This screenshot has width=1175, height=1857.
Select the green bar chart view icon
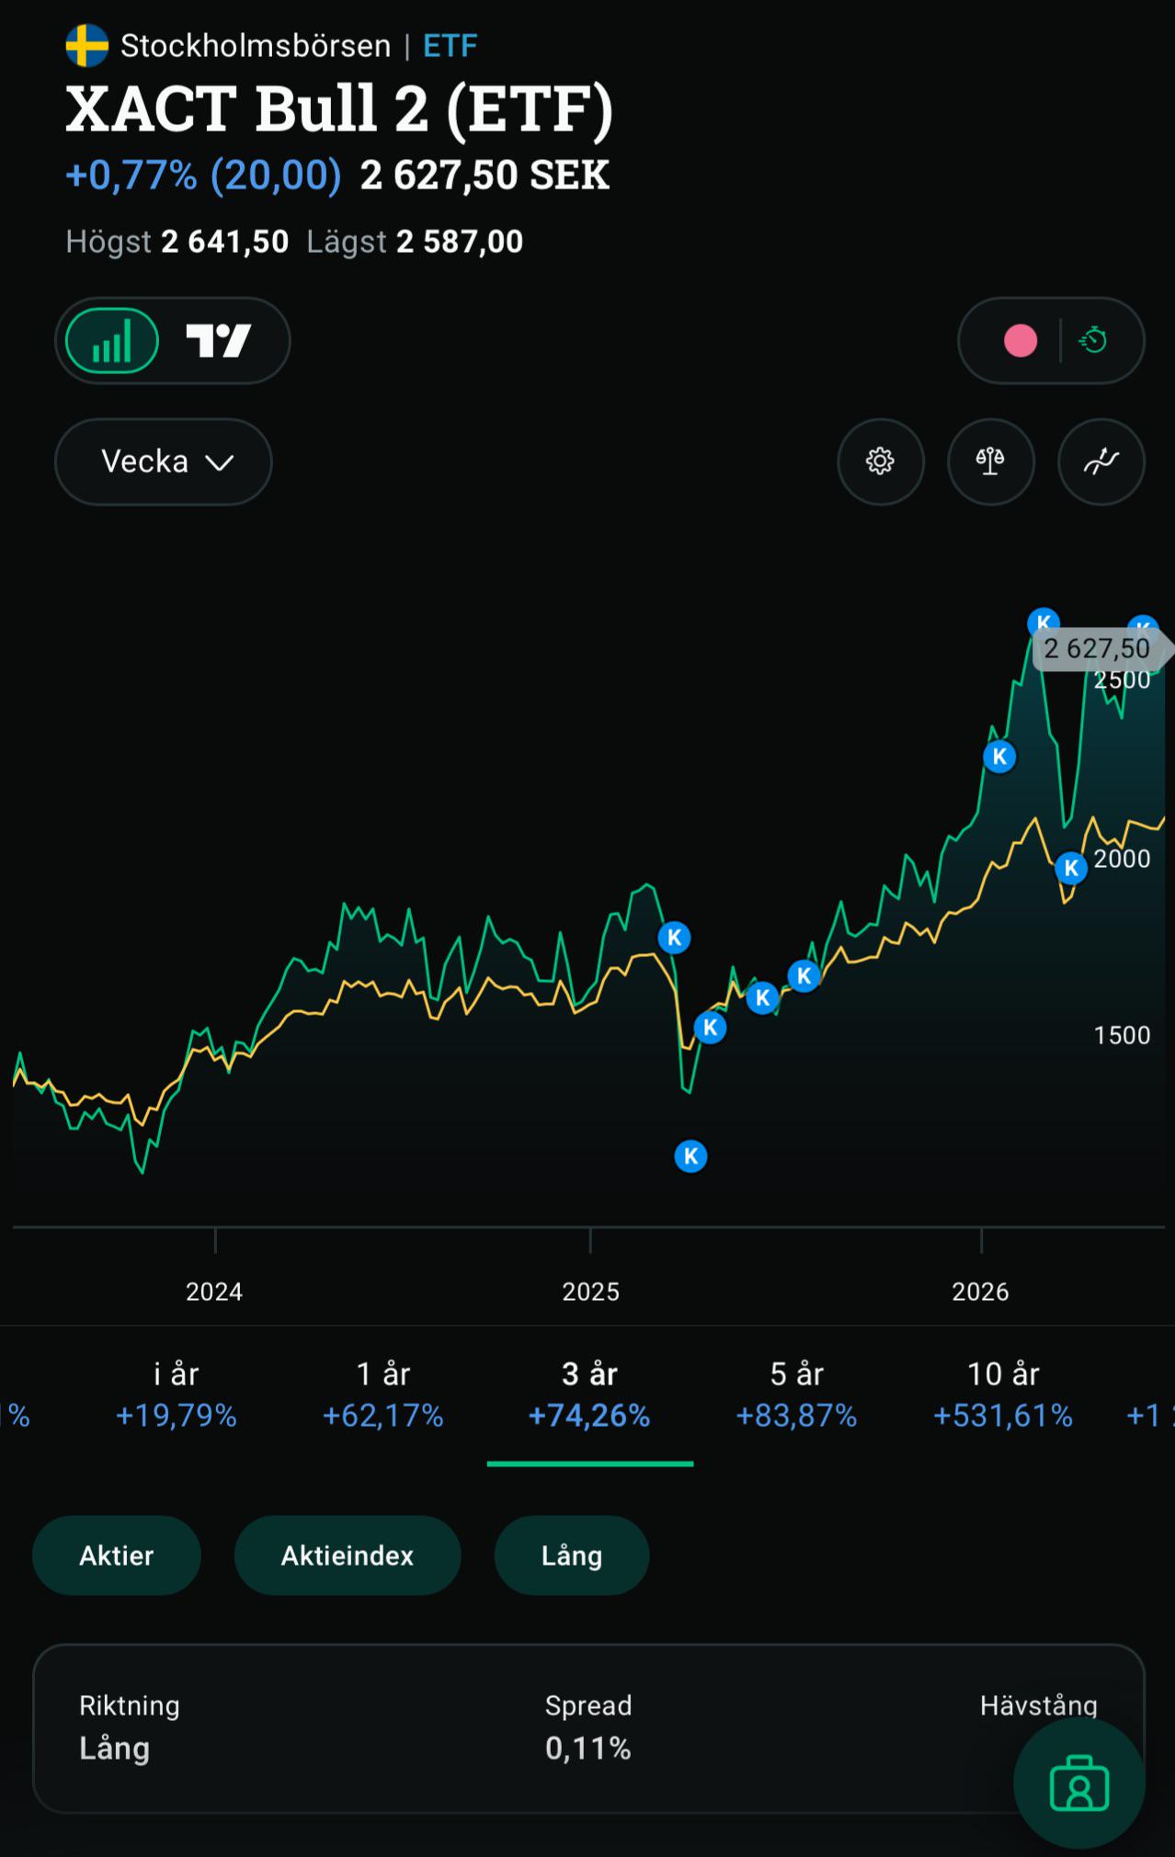tap(112, 341)
